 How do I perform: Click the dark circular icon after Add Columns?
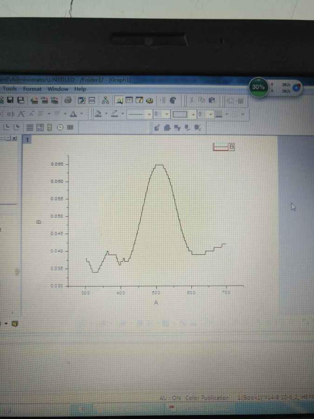[173, 101]
